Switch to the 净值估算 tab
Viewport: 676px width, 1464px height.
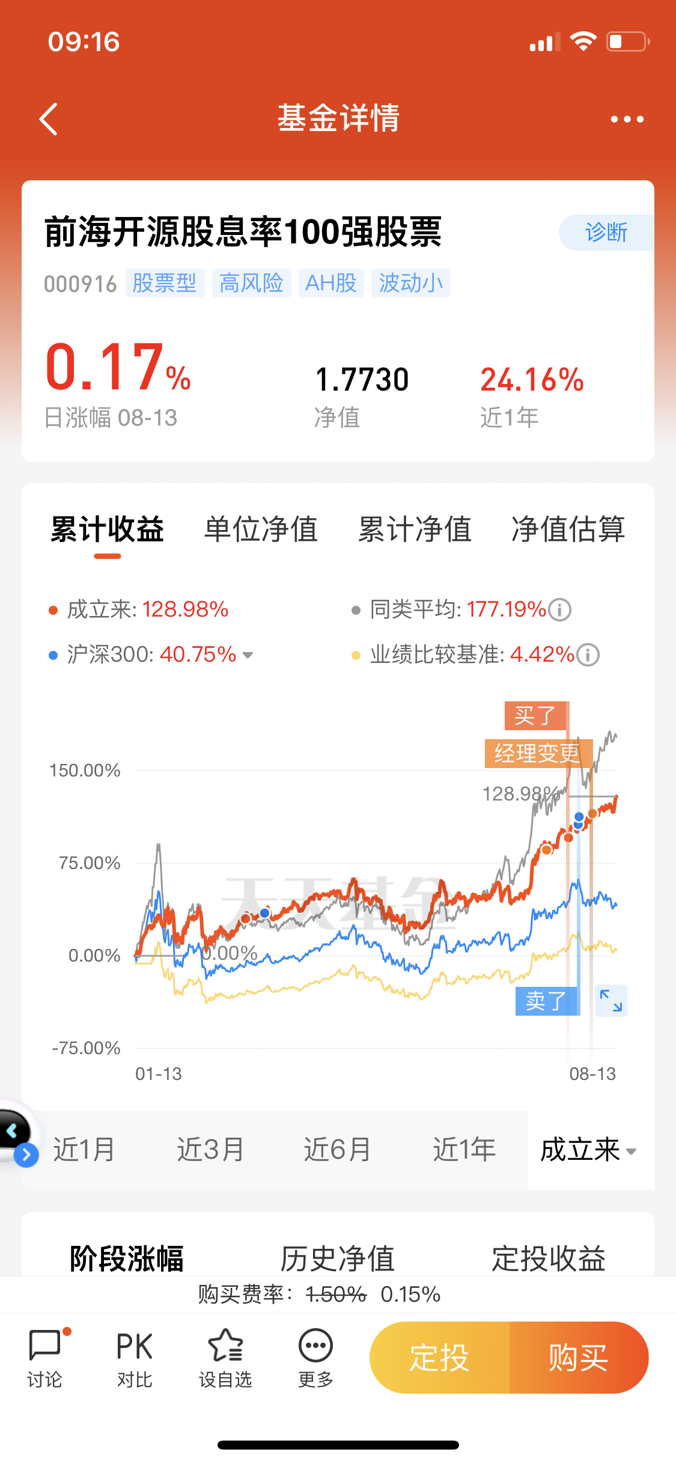click(568, 529)
